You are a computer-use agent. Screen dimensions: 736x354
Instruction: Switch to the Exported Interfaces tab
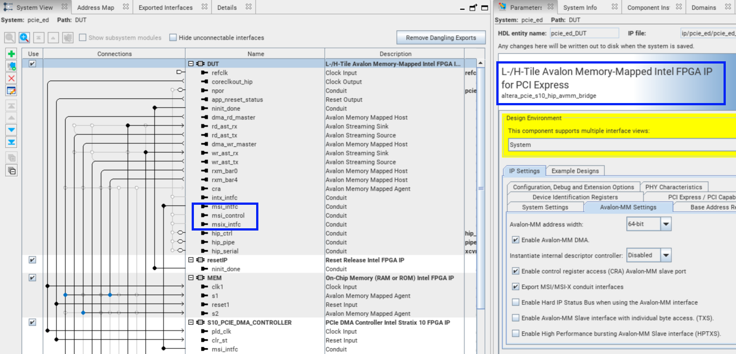click(x=165, y=8)
